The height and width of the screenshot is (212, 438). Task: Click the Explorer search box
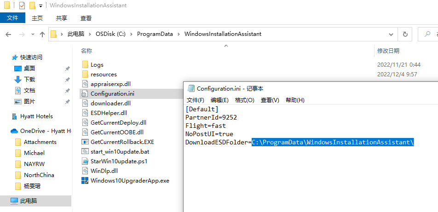(428, 34)
